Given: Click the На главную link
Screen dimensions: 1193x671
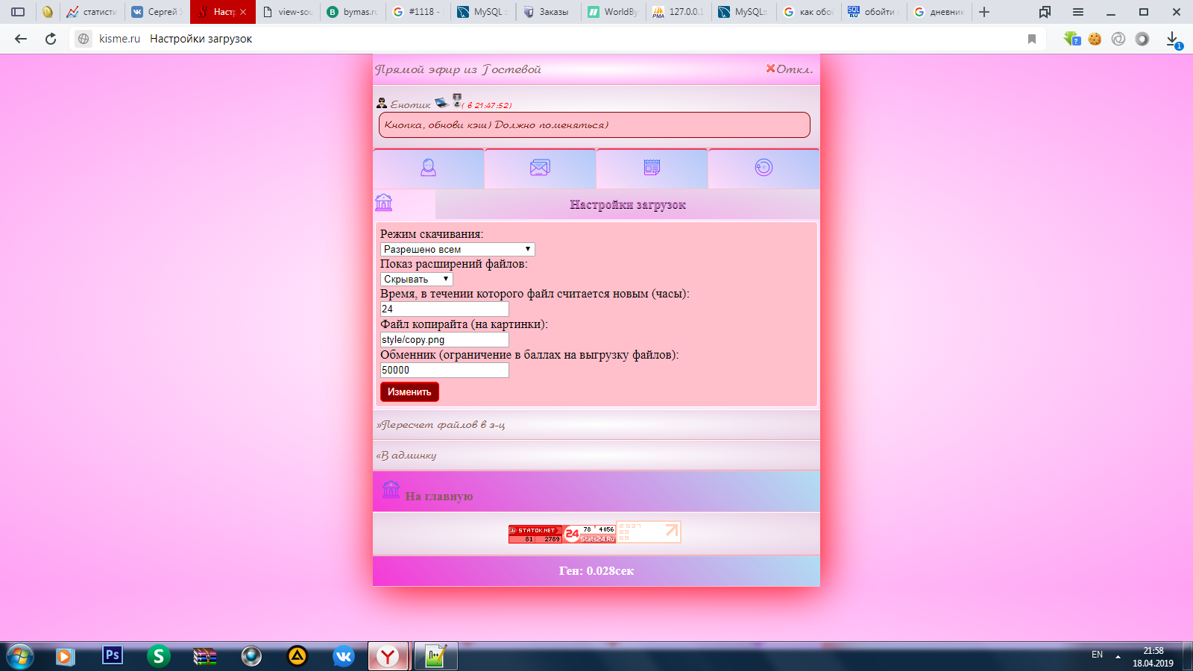Looking at the screenshot, I should (438, 497).
